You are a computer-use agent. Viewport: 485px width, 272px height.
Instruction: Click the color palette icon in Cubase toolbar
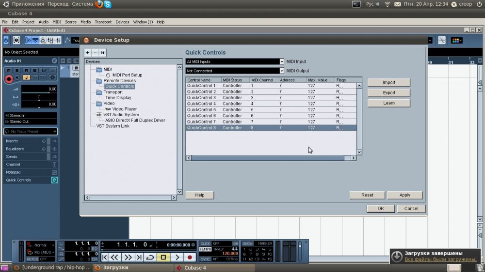[456, 41]
